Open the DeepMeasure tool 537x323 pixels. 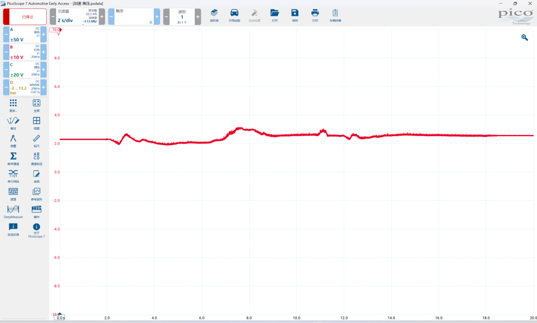coord(13,212)
